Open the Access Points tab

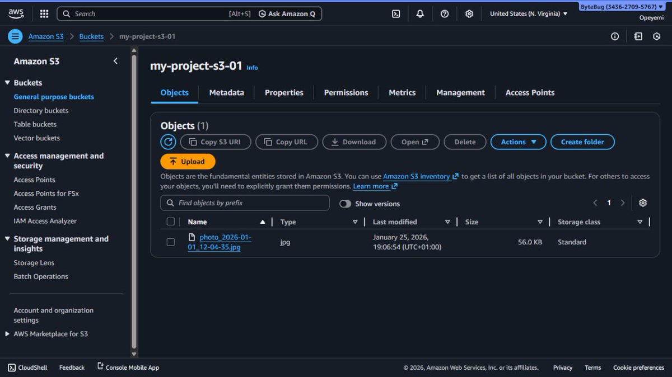click(530, 93)
